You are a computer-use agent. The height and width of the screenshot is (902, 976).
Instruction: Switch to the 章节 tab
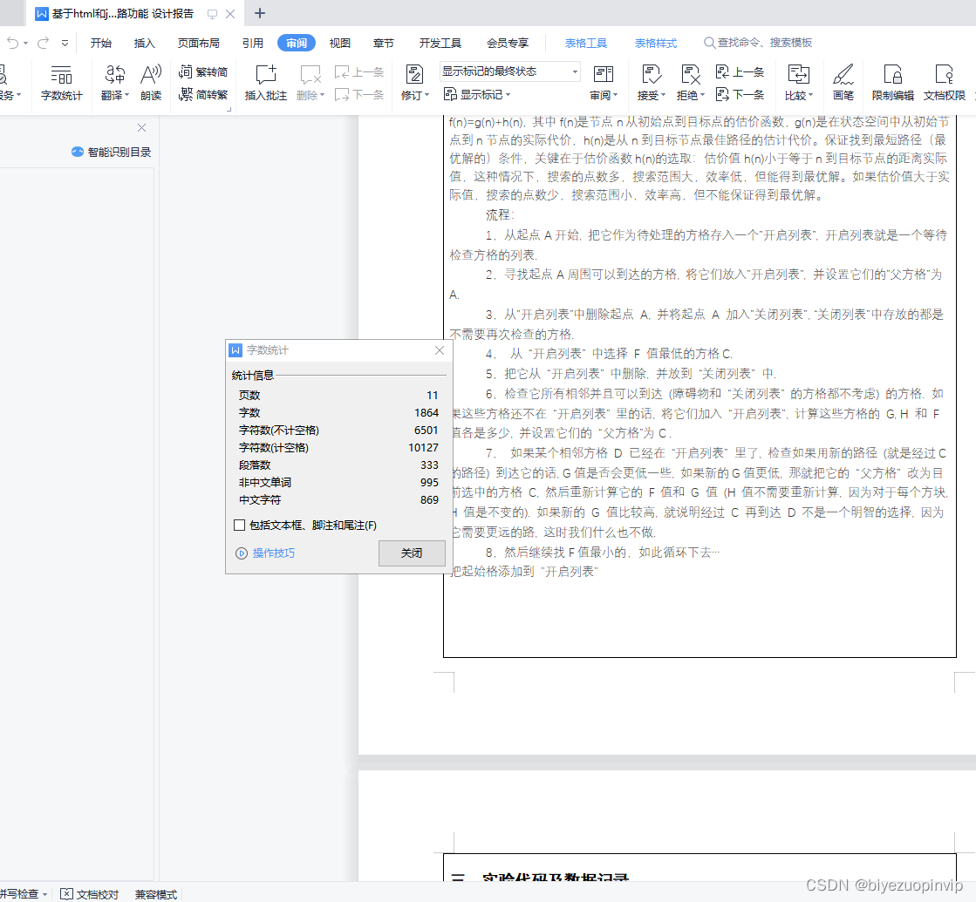[384, 43]
